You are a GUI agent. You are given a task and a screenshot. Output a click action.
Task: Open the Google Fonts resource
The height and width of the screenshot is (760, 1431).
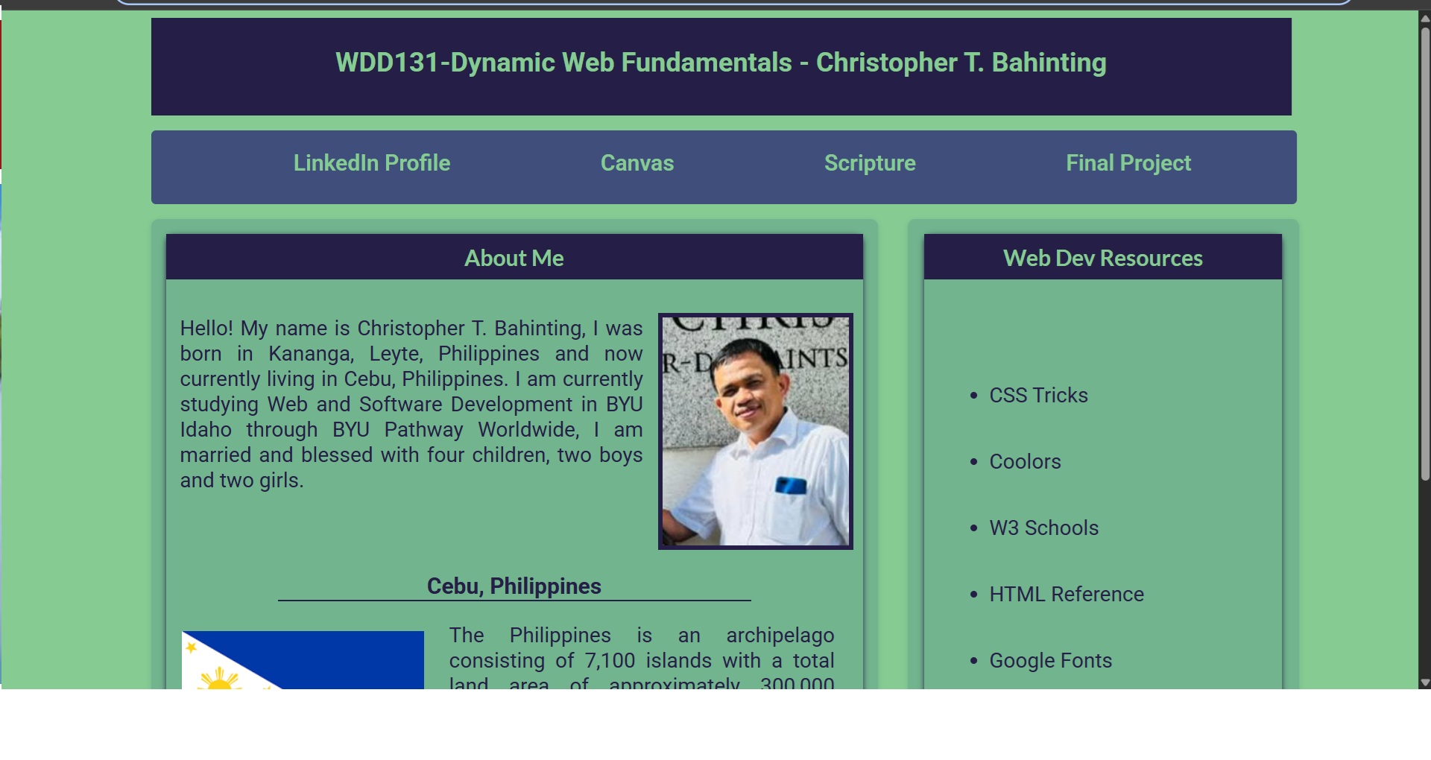point(1050,660)
